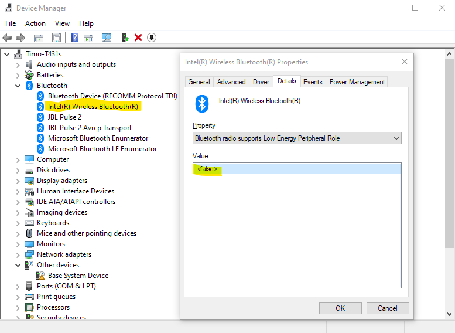
Task: Click the Monitors icon
Action: tap(29, 244)
